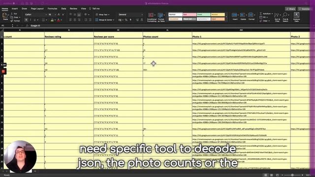The height and width of the screenshot is (177, 315).
Task: Toggle align left for cell text
Action: pyautogui.click(x=70, y=20)
